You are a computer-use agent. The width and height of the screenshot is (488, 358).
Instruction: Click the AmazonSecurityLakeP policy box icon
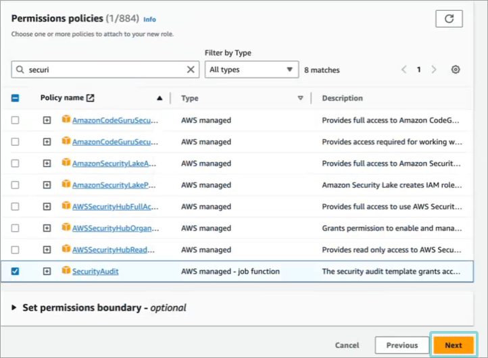66,184
